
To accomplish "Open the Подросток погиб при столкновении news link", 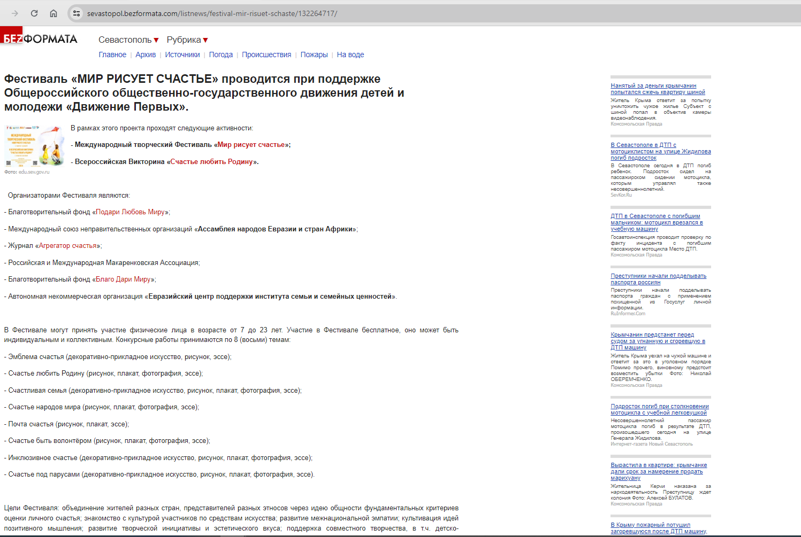I will [660, 409].
